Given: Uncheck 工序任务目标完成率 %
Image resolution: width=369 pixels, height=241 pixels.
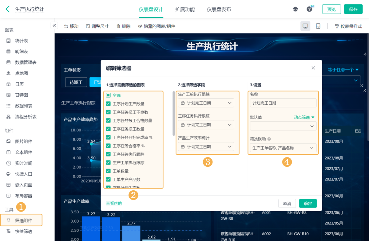Looking at the screenshot, I should (x=108, y=137).
